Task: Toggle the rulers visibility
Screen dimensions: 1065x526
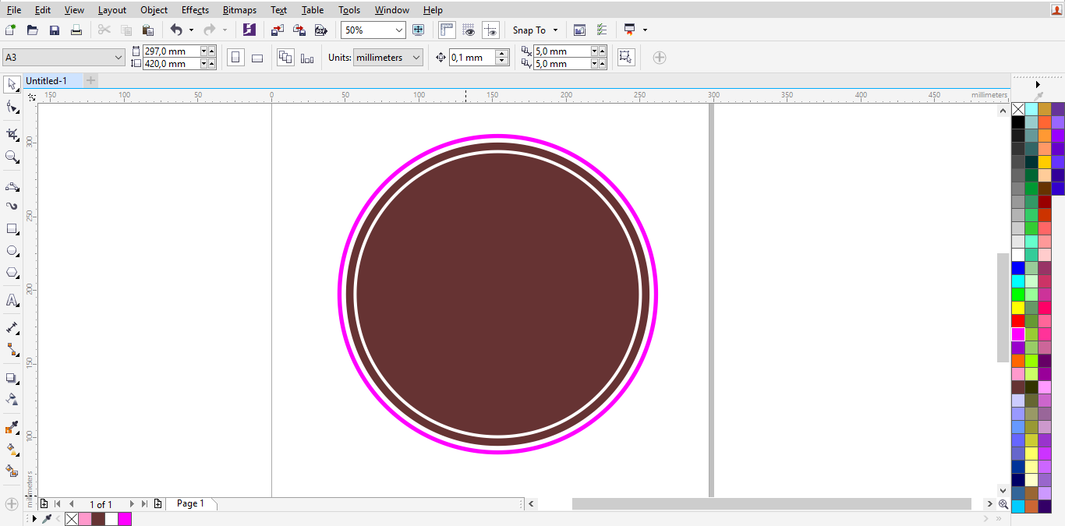Action: click(447, 30)
